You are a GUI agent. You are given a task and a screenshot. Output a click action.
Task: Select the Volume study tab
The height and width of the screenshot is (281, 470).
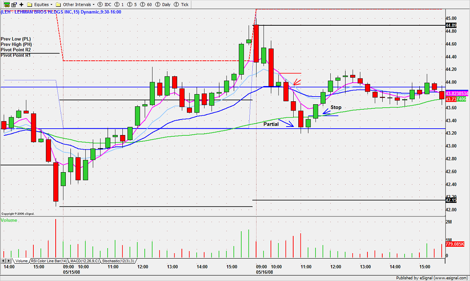coord(22,261)
